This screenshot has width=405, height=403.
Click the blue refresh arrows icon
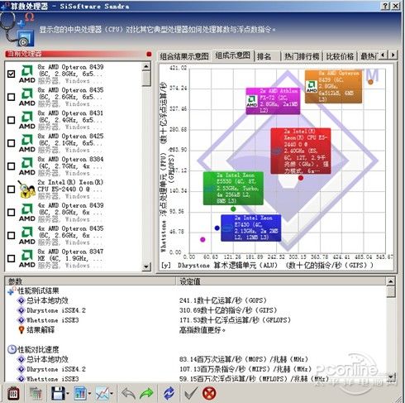point(169,393)
